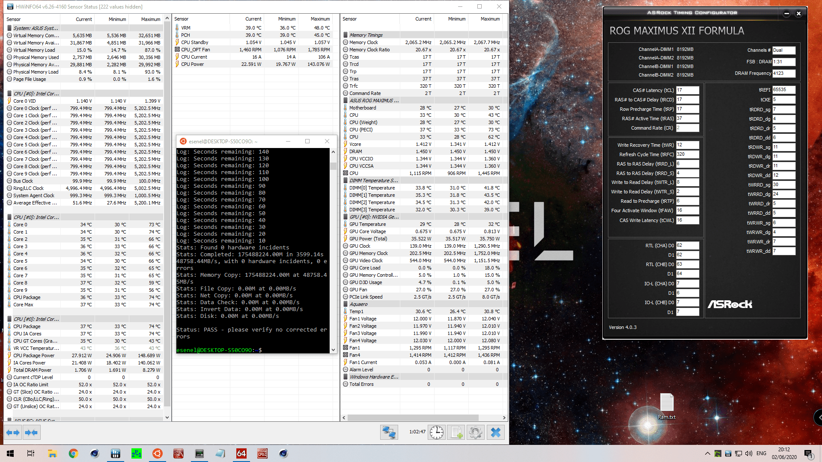Click the expand columns blue arrows icon

pyautogui.click(x=13, y=432)
